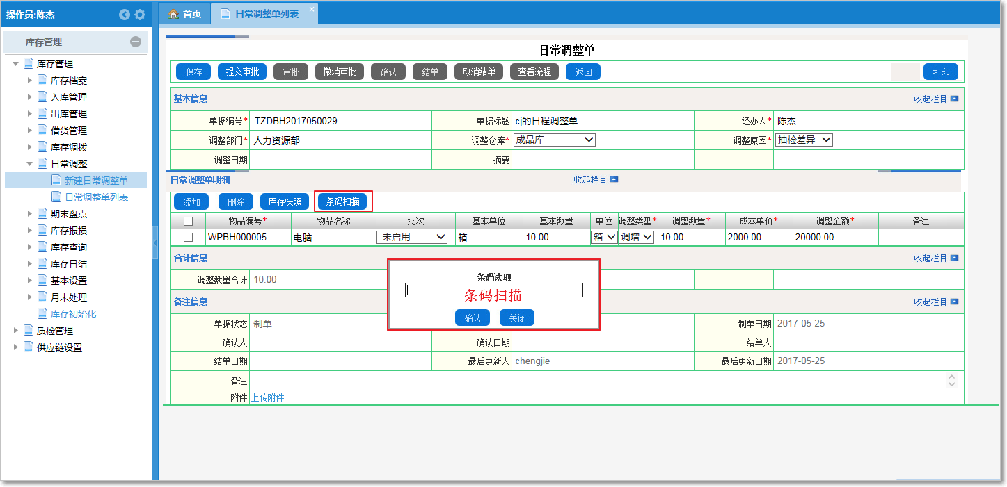Image resolution: width=1007 pixels, height=487 pixels.
Task: Click the home icon on 首页 tab
Action: pos(173,14)
